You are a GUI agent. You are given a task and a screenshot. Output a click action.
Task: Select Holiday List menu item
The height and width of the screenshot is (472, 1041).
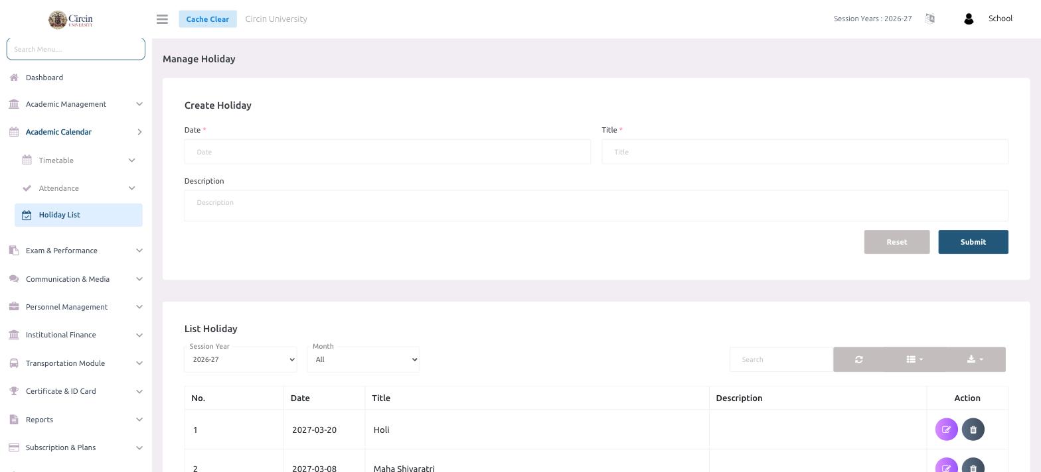pyautogui.click(x=78, y=215)
